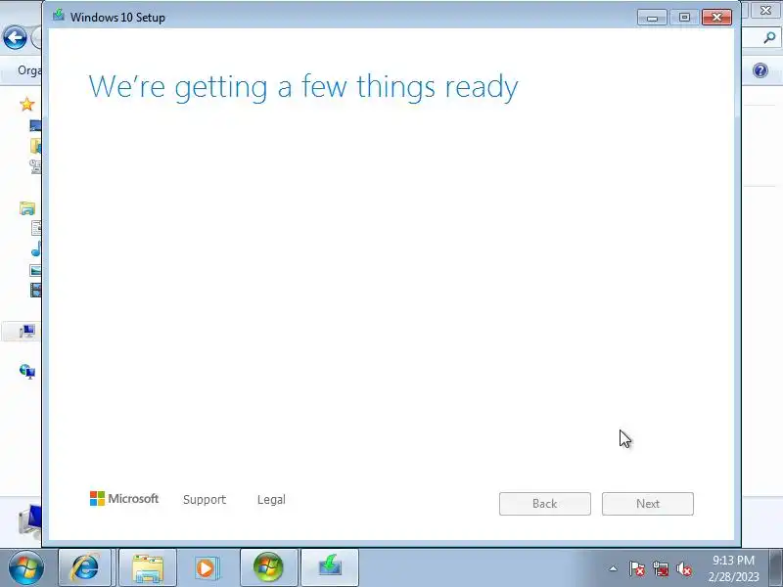783x587 pixels.
Task: Select the Music library note icon in Explorer
Action: tap(36, 248)
